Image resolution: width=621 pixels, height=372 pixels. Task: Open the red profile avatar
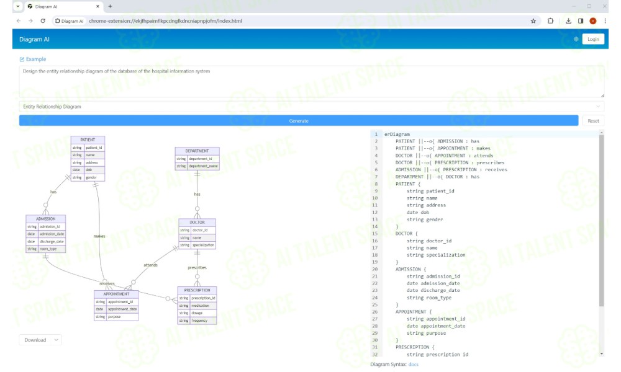[x=593, y=21]
